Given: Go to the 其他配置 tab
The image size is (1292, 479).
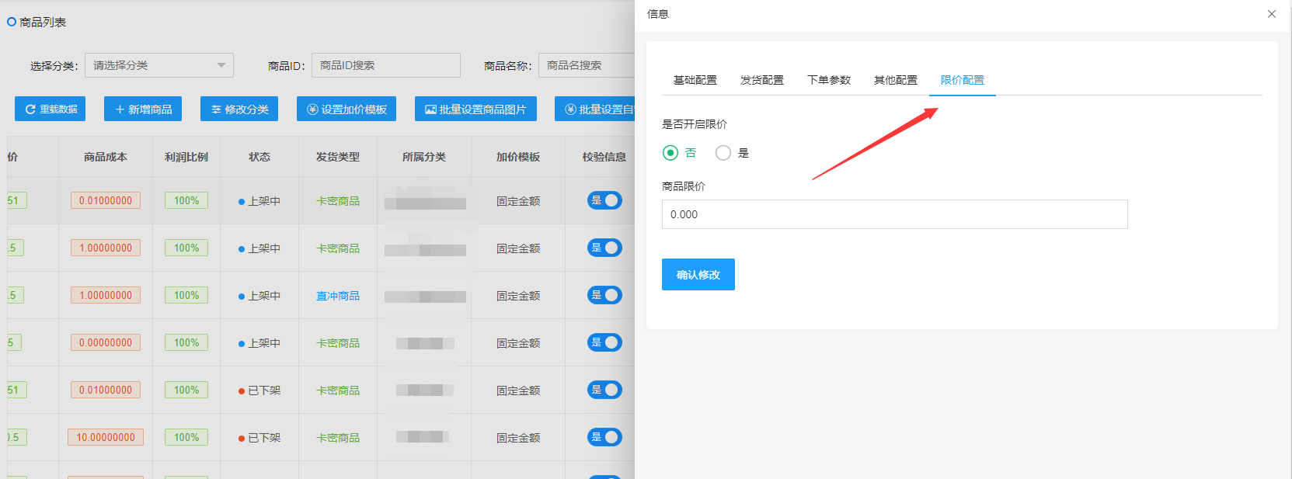Looking at the screenshot, I should 896,80.
